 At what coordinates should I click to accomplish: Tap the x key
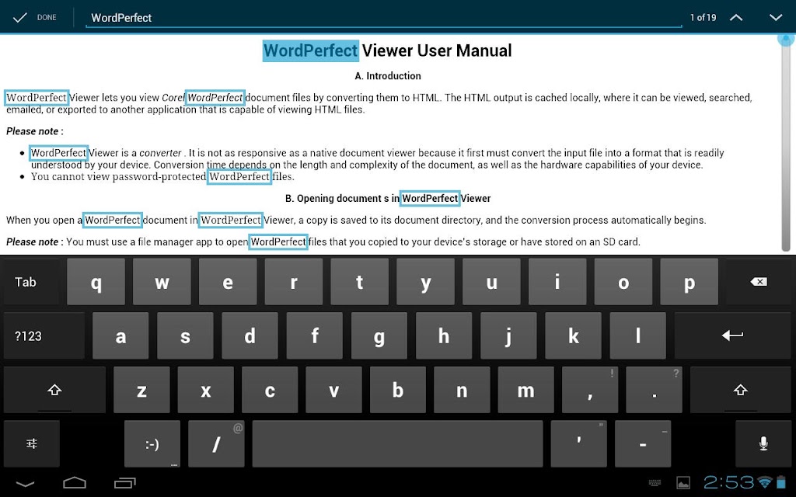(x=205, y=390)
